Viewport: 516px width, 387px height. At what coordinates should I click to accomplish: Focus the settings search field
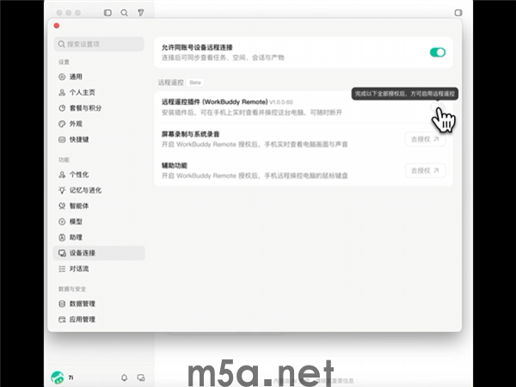(99, 44)
